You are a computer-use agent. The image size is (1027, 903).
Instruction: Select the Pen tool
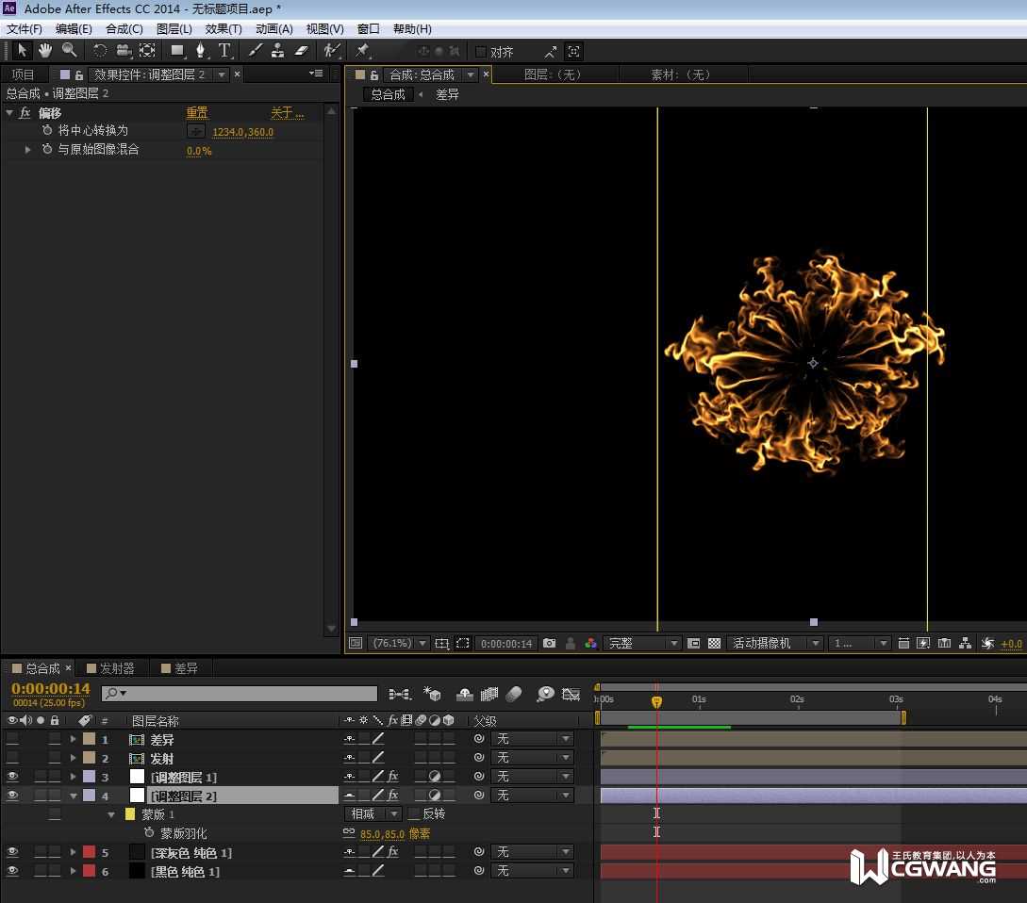(201, 50)
